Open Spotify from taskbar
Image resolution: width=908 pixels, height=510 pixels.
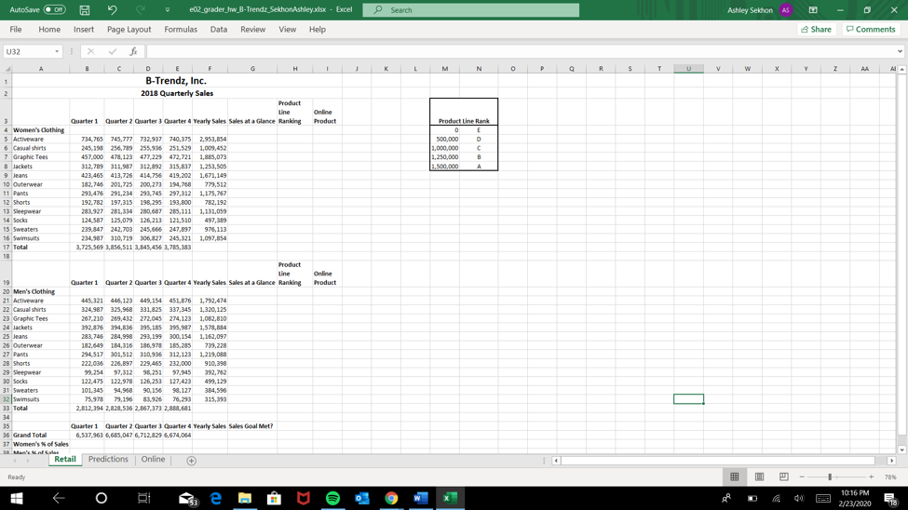tap(333, 499)
